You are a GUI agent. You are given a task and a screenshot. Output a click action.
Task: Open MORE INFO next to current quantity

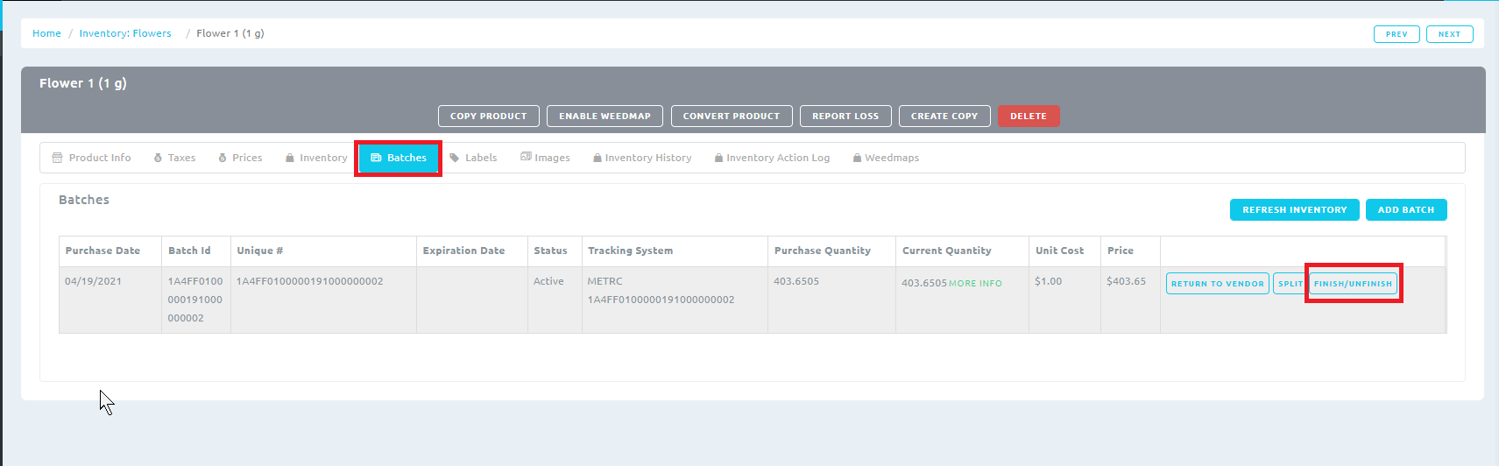point(975,284)
